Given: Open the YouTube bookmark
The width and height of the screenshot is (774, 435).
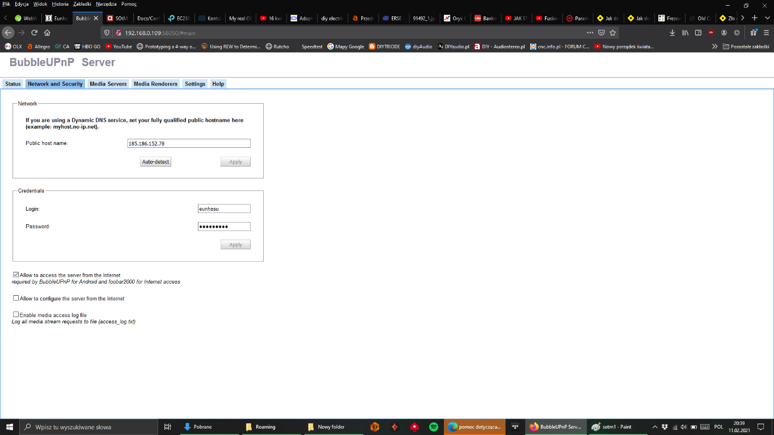Looking at the screenshot, I should (x=119, y=46).
